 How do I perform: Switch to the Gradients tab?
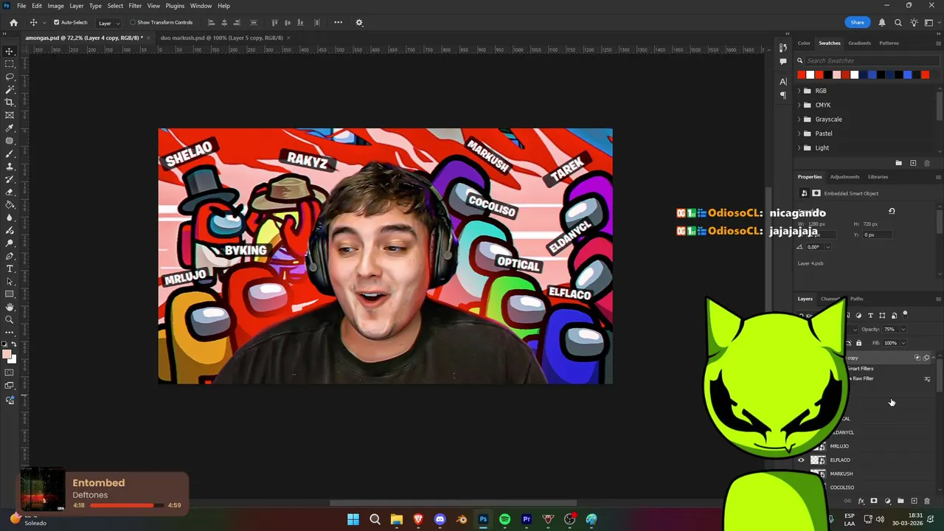pos(859,43)
